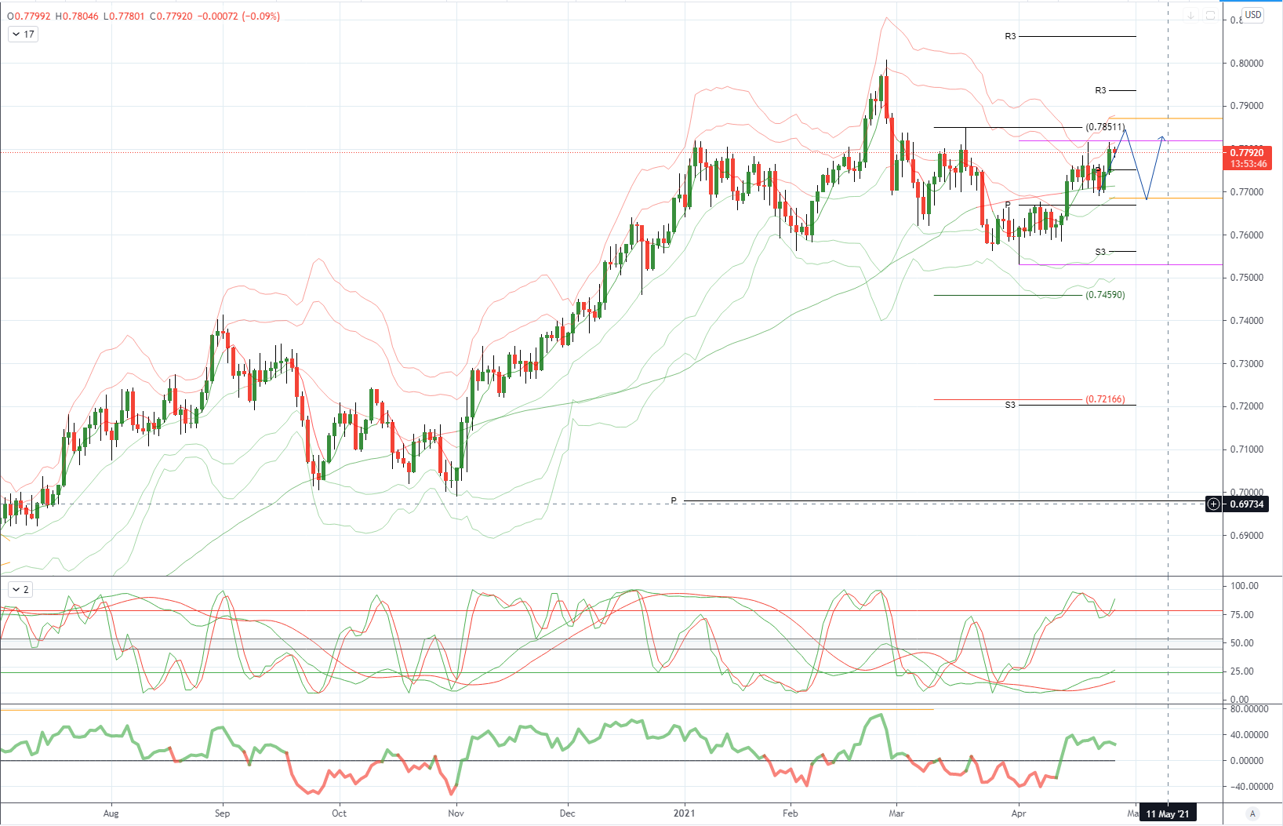Expand the 2 indicators legend in stochastic pane
The image size is (1283, 826).
tap(20, 590)
